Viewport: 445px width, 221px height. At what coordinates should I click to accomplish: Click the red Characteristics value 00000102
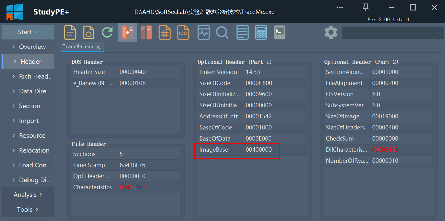133,187
